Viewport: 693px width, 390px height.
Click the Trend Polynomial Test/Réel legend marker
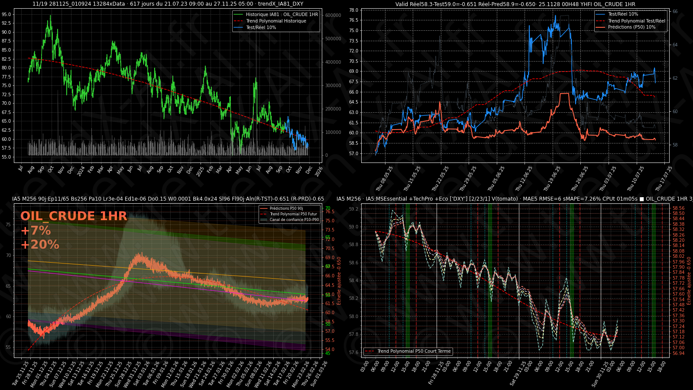(600, 21)
